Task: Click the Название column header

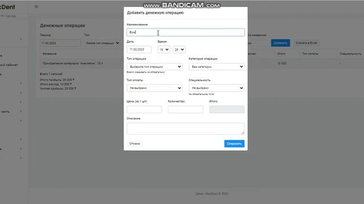Action: (x=49, y=54)
